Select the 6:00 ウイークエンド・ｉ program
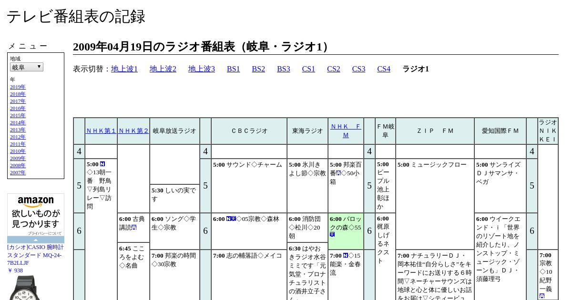The width and height of the screenshot is (572, 300). pyautogui.click(x=500, y=257)
